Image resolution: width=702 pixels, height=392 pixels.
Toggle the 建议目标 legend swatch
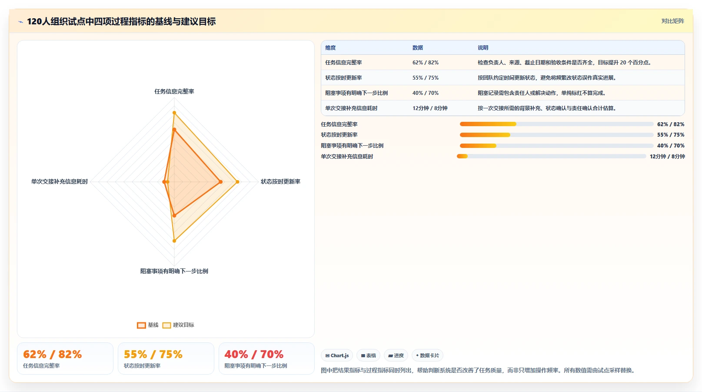(x=166, y=325)
